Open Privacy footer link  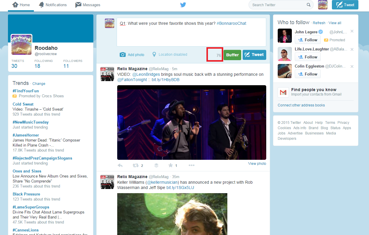click(343, 123)
